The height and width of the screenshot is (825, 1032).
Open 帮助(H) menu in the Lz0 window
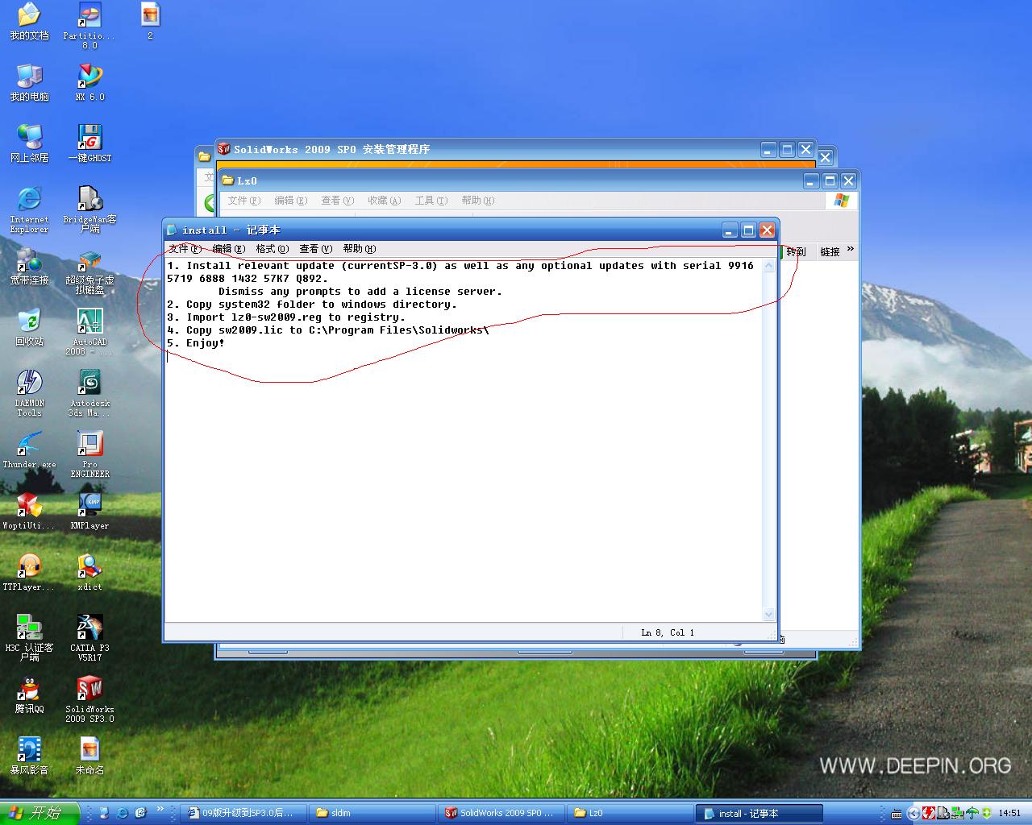[478, 201]
